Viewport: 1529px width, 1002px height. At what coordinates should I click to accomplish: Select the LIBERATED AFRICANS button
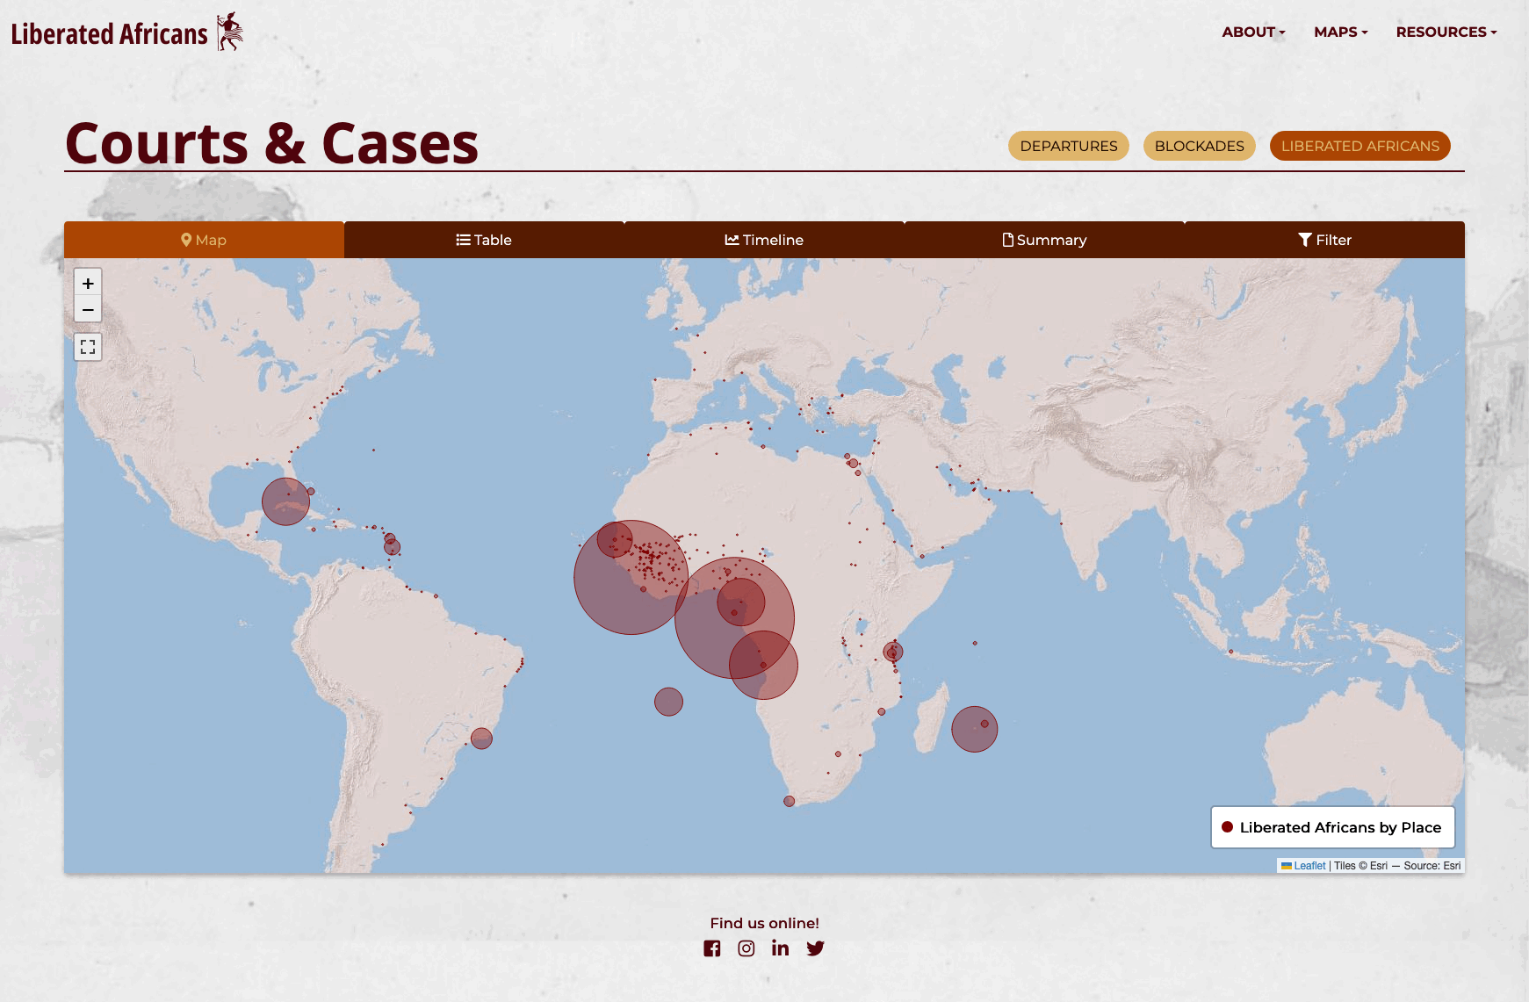click(x=1360, y=146)
